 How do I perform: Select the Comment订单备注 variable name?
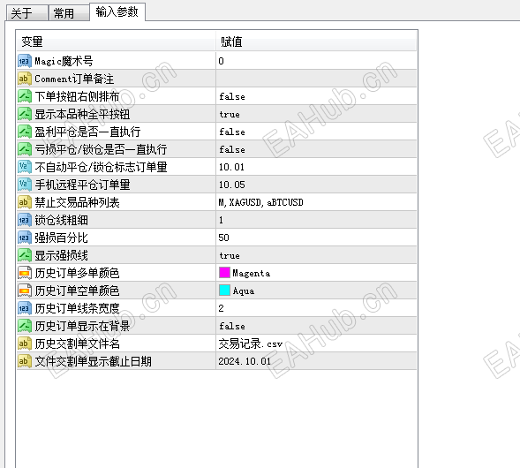pyautogui.click(x=74, y=79)
